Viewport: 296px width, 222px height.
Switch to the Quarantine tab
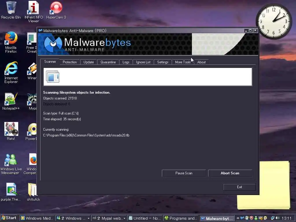[x=108, y=62]
